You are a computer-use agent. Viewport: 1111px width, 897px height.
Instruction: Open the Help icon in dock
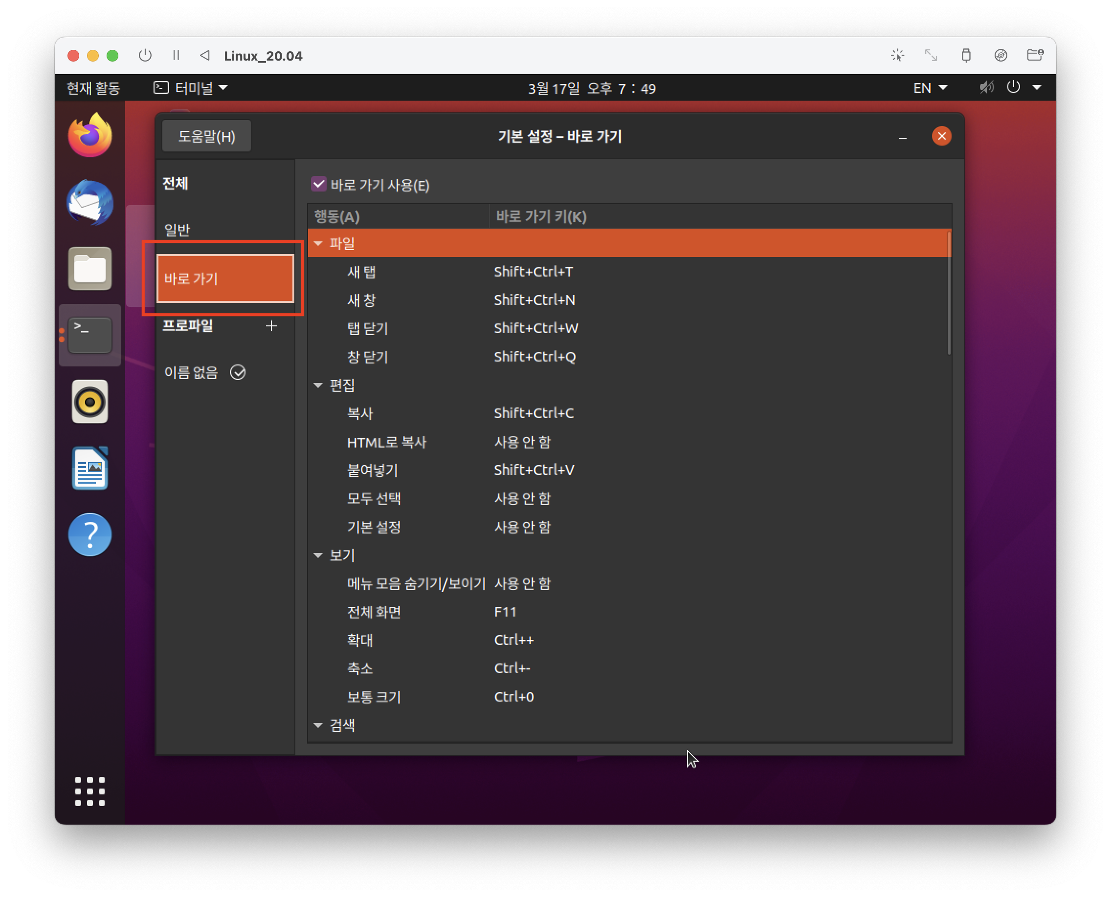pos(90,535)
